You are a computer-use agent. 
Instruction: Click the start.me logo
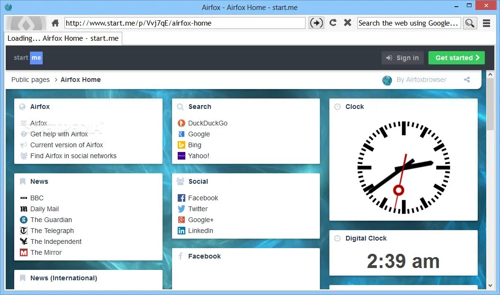tap(28, 58)
